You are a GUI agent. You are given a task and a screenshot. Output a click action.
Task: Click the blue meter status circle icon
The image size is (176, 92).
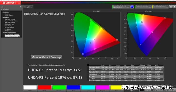pos(132,7)
